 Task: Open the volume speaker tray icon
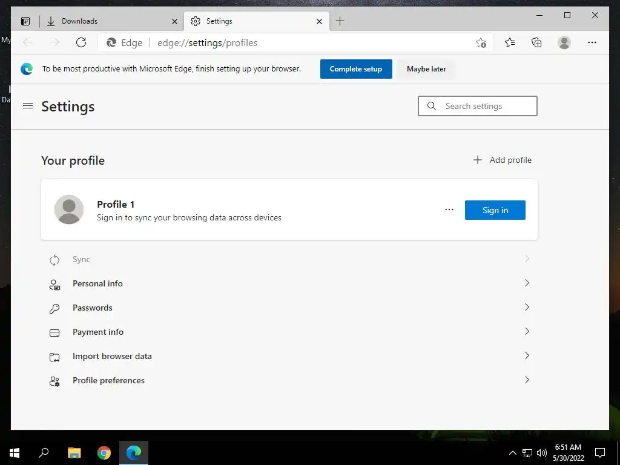click(542, 453)
